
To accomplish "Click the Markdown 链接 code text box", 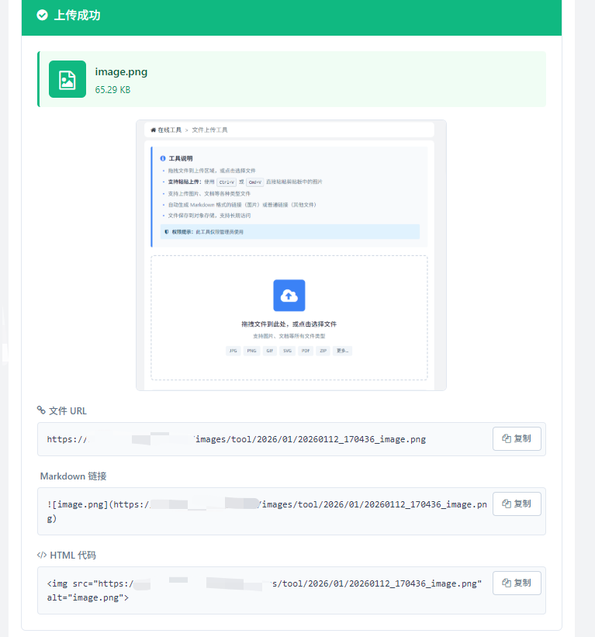I will (x=264, y=511).
